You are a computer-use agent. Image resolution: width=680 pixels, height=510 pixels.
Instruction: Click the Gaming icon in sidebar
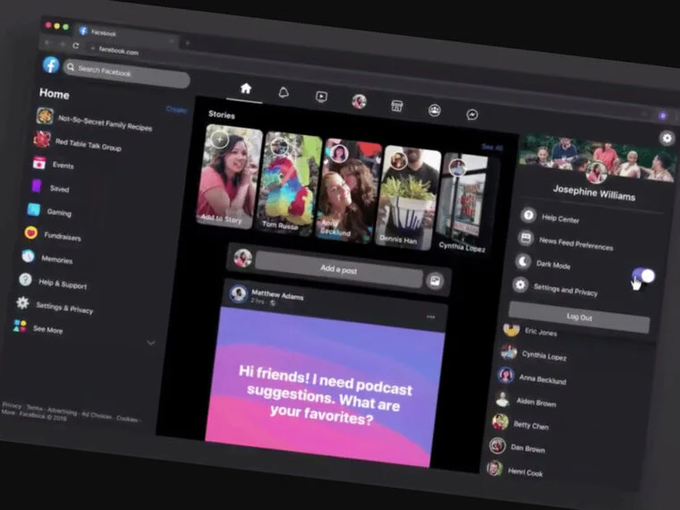tap(34, 209)
